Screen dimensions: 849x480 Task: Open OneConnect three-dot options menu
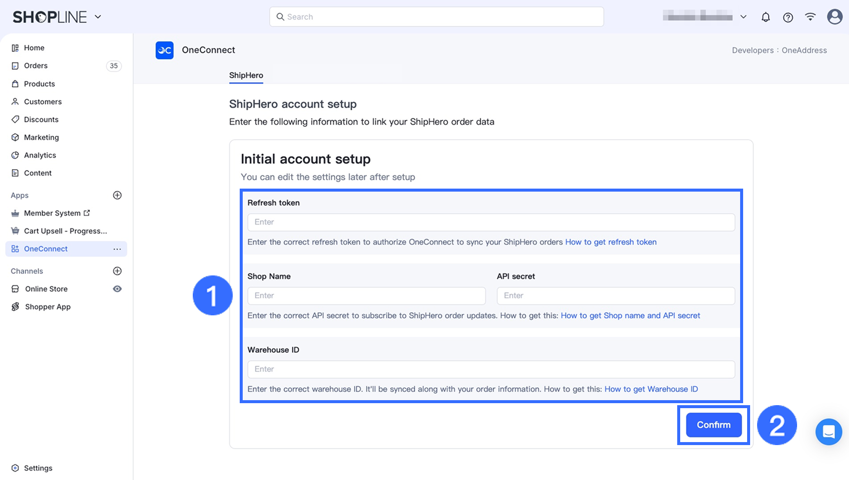(x=117, y=249)
